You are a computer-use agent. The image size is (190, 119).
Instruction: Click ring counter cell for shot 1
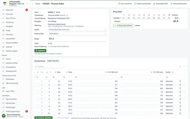tap(124, 18)
